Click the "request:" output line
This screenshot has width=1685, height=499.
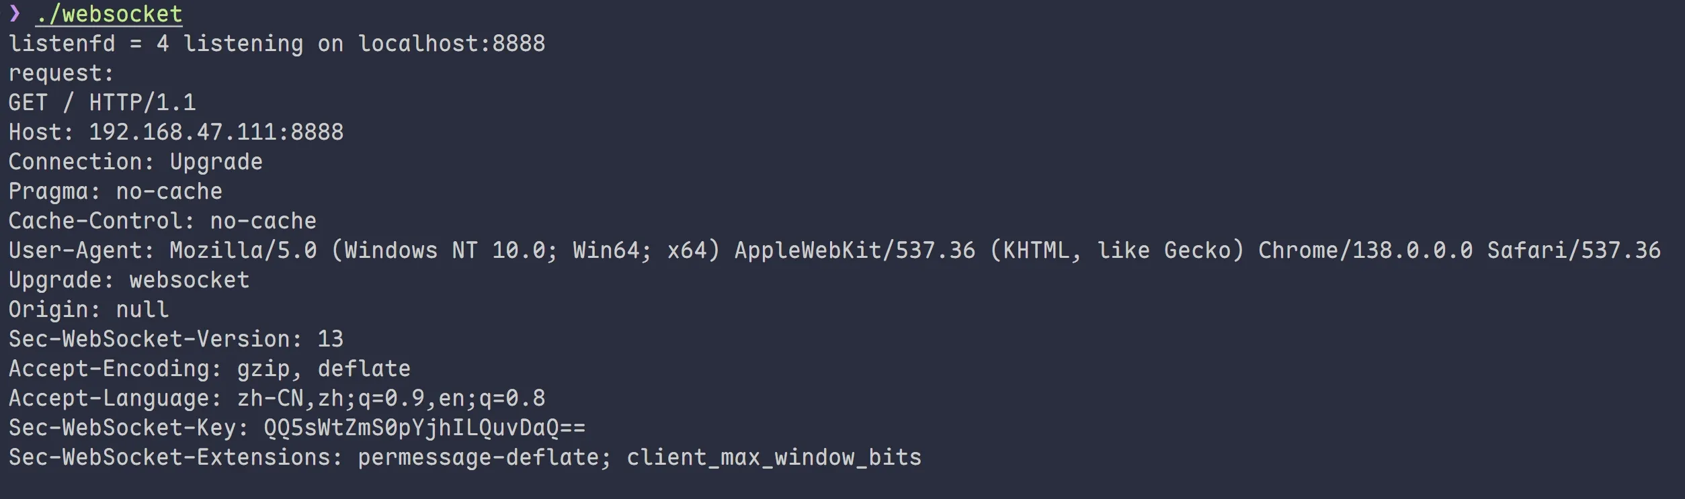[x=61, y=73]
